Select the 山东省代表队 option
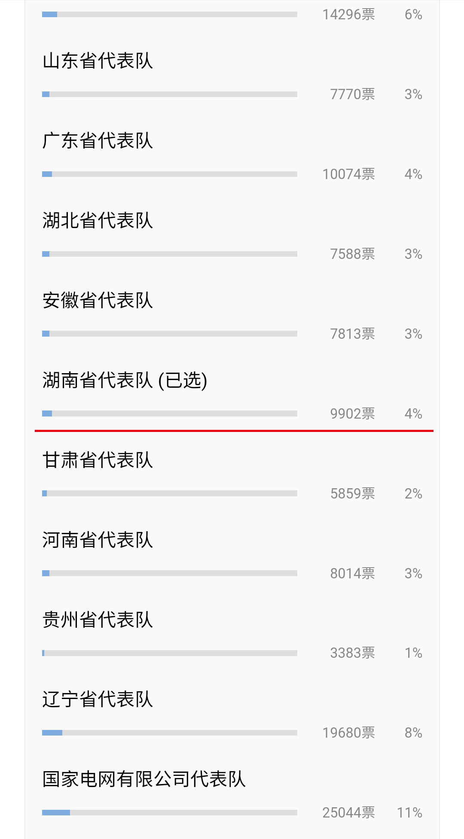The height and width of the screenshot is (839, 464). (x=98, y=61)
